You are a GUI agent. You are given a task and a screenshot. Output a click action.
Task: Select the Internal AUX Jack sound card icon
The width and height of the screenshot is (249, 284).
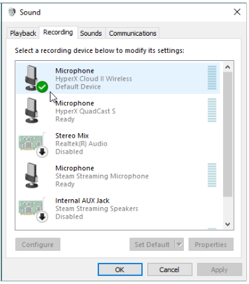pos(31,207)
